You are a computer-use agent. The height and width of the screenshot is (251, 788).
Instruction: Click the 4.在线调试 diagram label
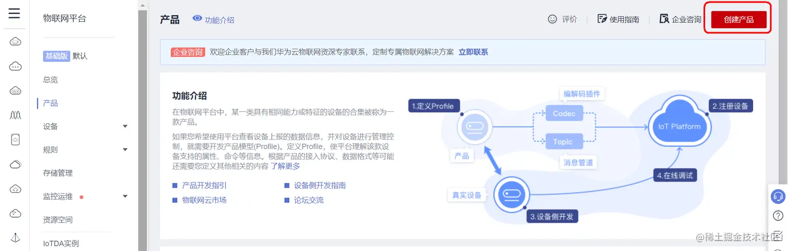(675, 175)
